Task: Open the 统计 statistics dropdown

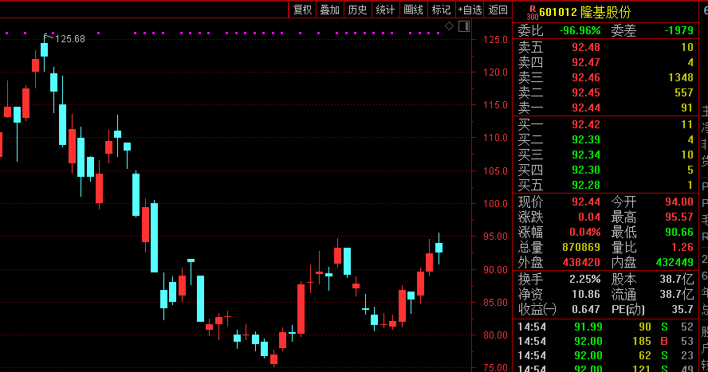Action: [385, 10]
